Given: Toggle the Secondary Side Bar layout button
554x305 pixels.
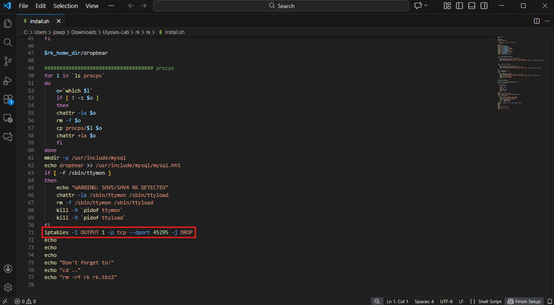Looking at the screenshot, I should [x=484, y=6].
